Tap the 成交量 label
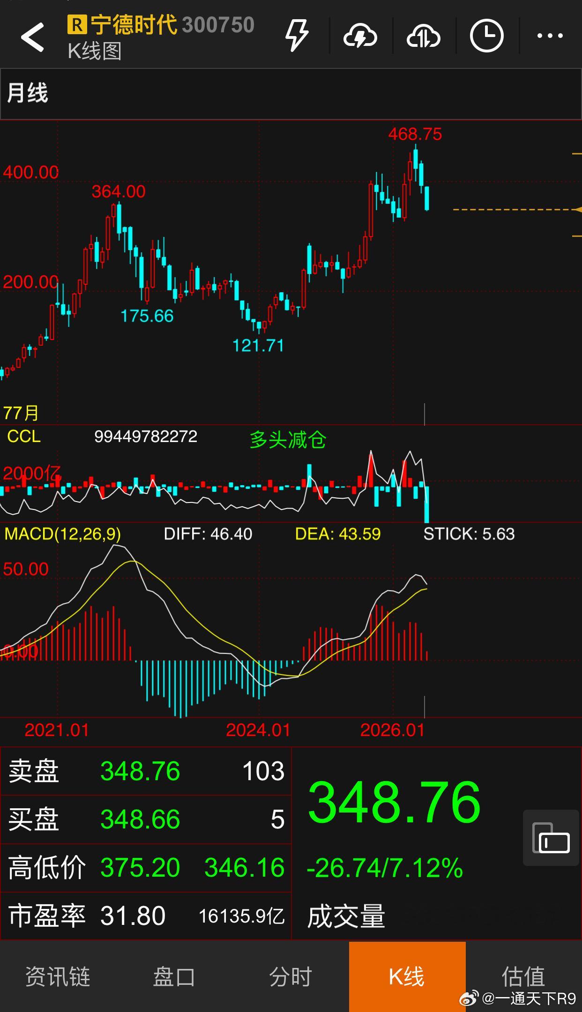Screen dimensions: 582x1012 pos(346,916)
